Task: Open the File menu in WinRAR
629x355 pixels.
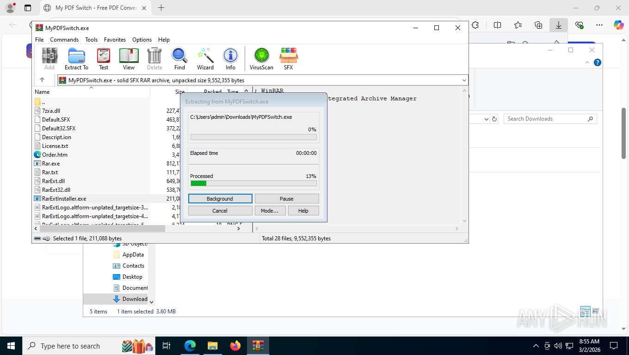Action: (39, 40)
